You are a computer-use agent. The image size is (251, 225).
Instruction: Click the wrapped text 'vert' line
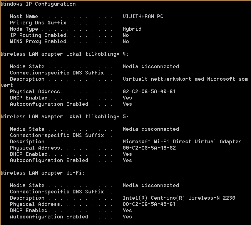(7, 85)
